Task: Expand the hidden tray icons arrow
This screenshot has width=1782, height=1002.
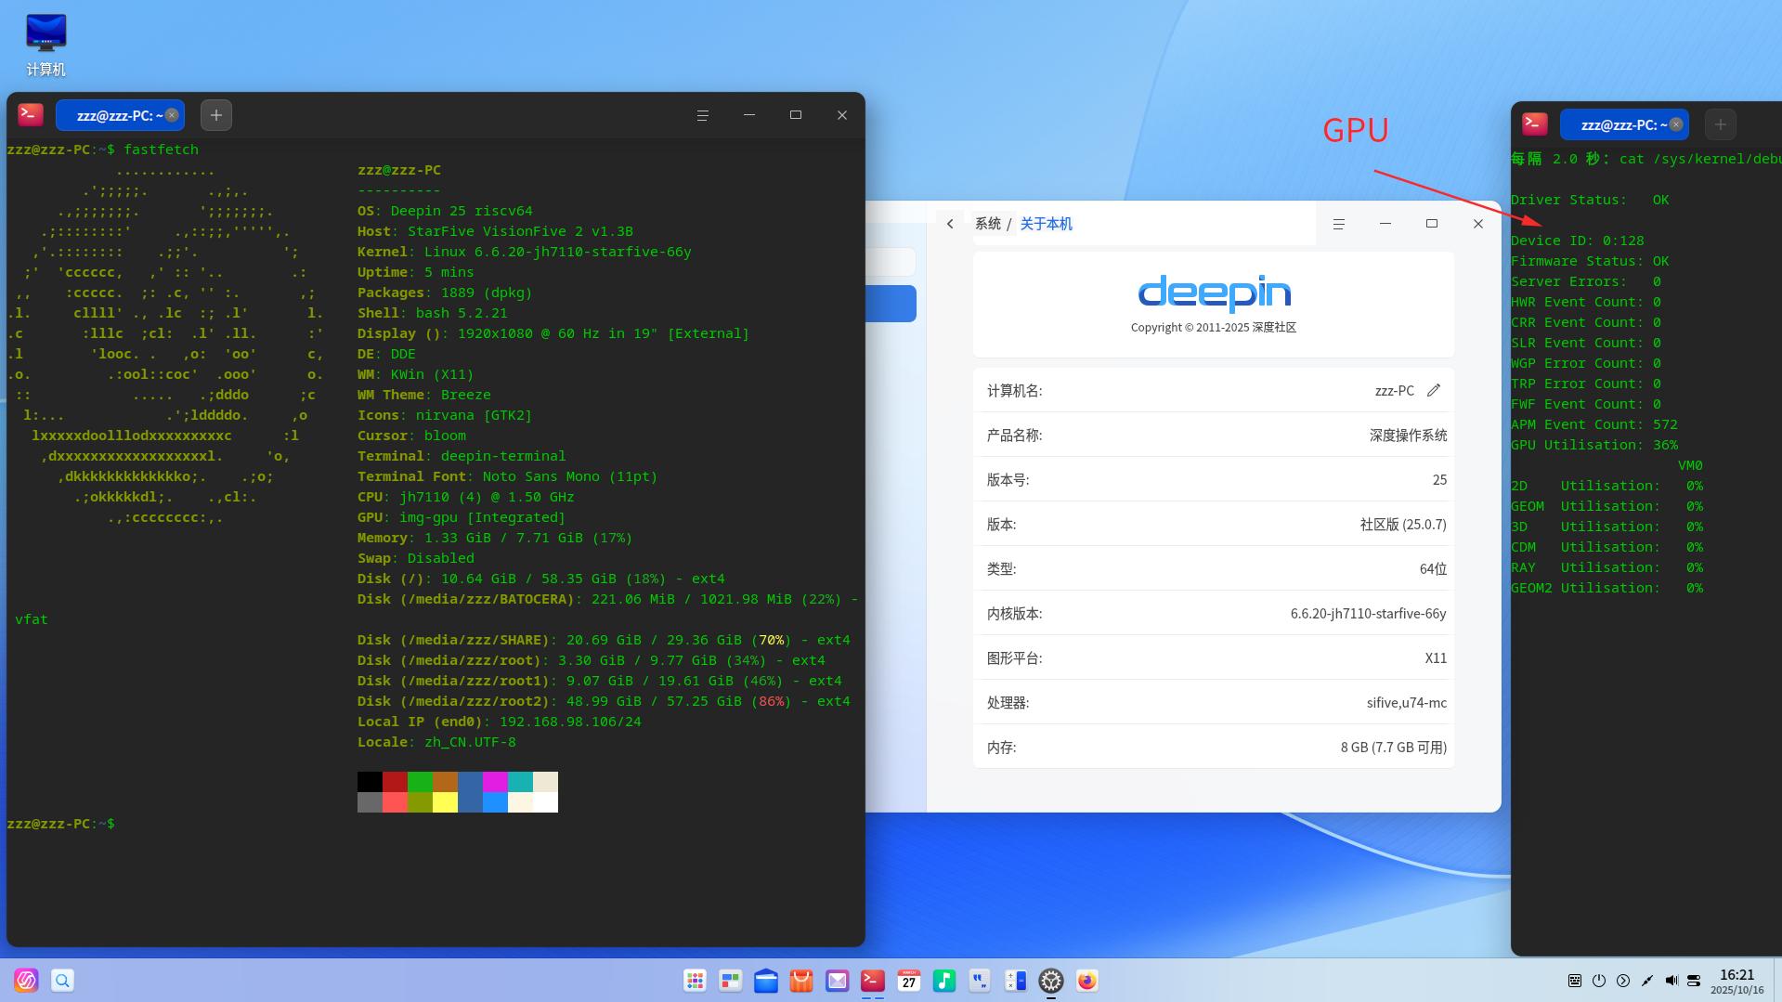Action: click(1623, 981)
